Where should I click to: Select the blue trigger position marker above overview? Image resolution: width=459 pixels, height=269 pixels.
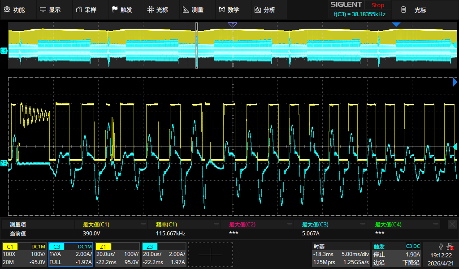[x=396, y=25]
